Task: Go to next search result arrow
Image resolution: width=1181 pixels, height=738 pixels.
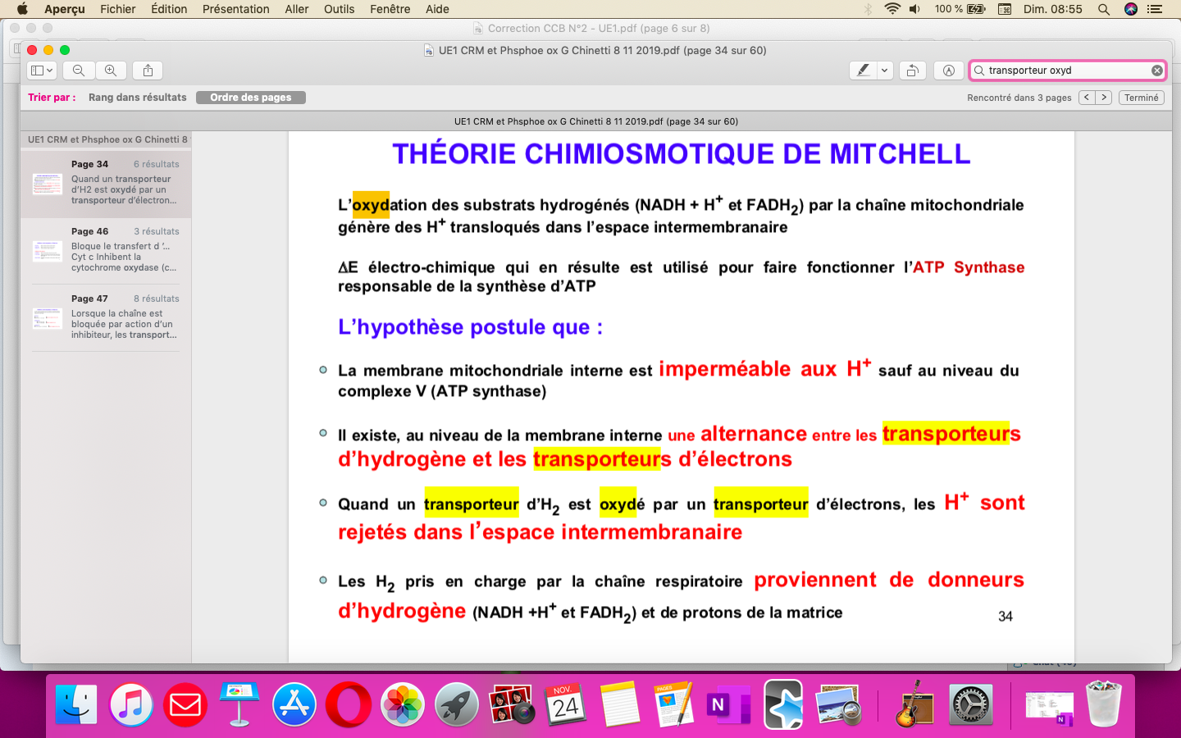Action: tap(1104, 98)
